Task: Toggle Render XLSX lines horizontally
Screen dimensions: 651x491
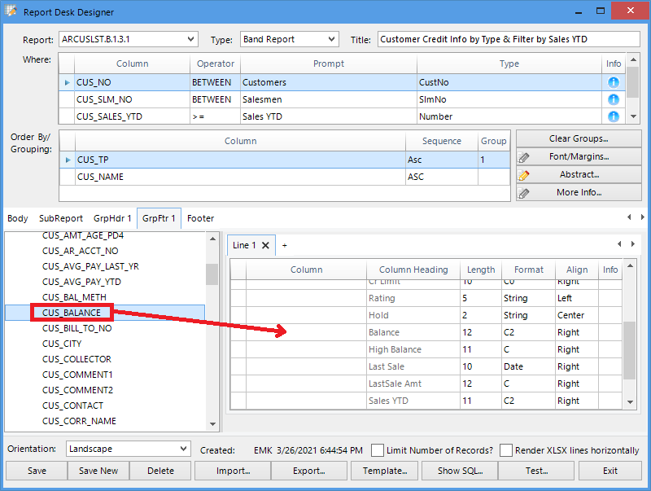Action: click(x=506, y=449)
